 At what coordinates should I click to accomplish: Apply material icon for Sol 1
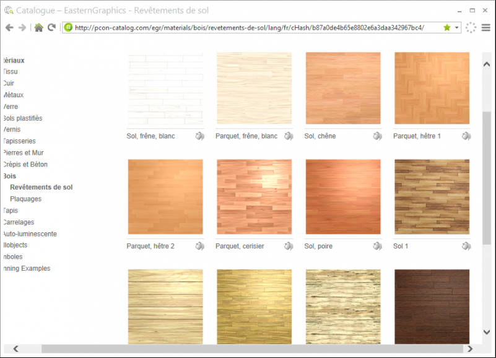click(466, 246)
